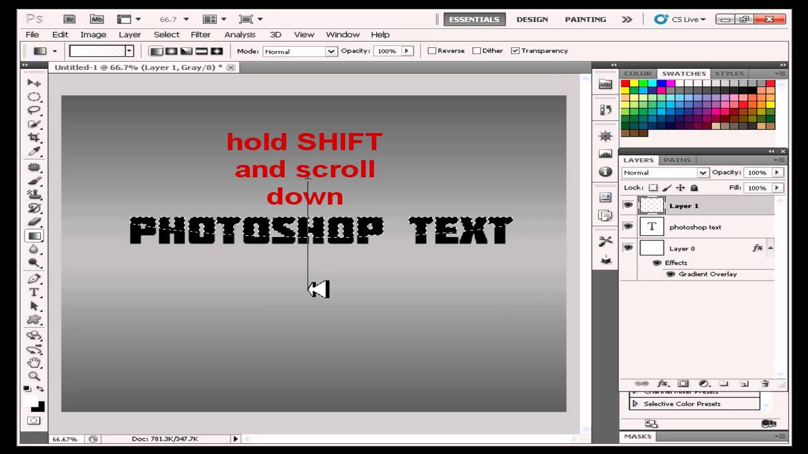This screenshot has width=808, height=454.
Task: Launch Mini Bridge from the application bar
Action: click(97, 20)
